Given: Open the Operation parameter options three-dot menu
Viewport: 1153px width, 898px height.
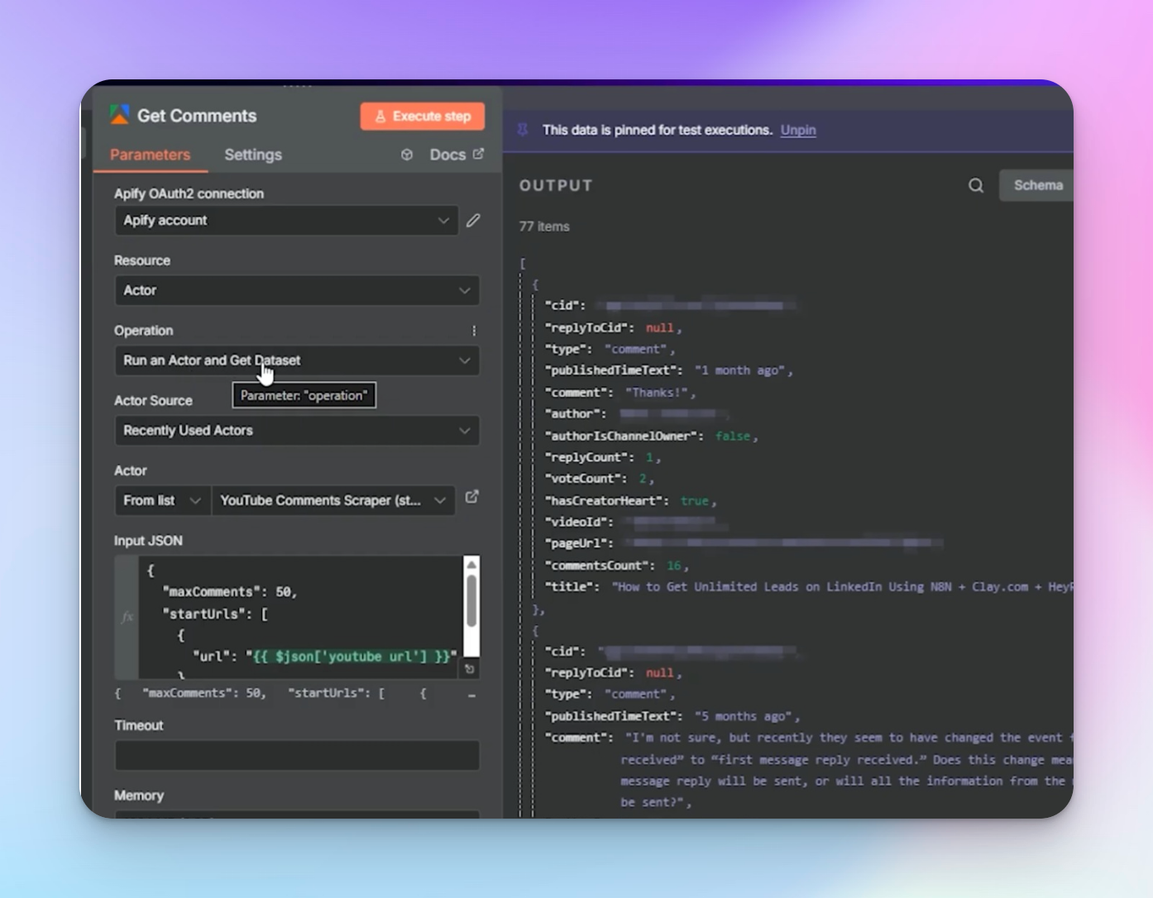Looking at the screenshot, I should (x=474, y=331).
